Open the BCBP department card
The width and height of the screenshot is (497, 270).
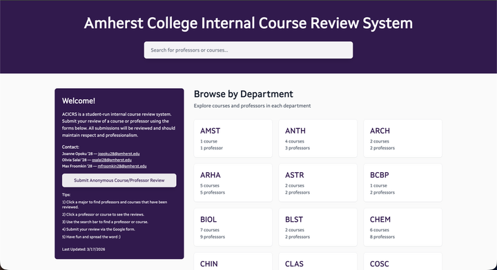click(x=403, y=183)
